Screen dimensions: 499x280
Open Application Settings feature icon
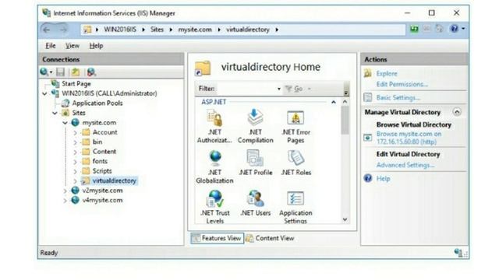[296, 199]
